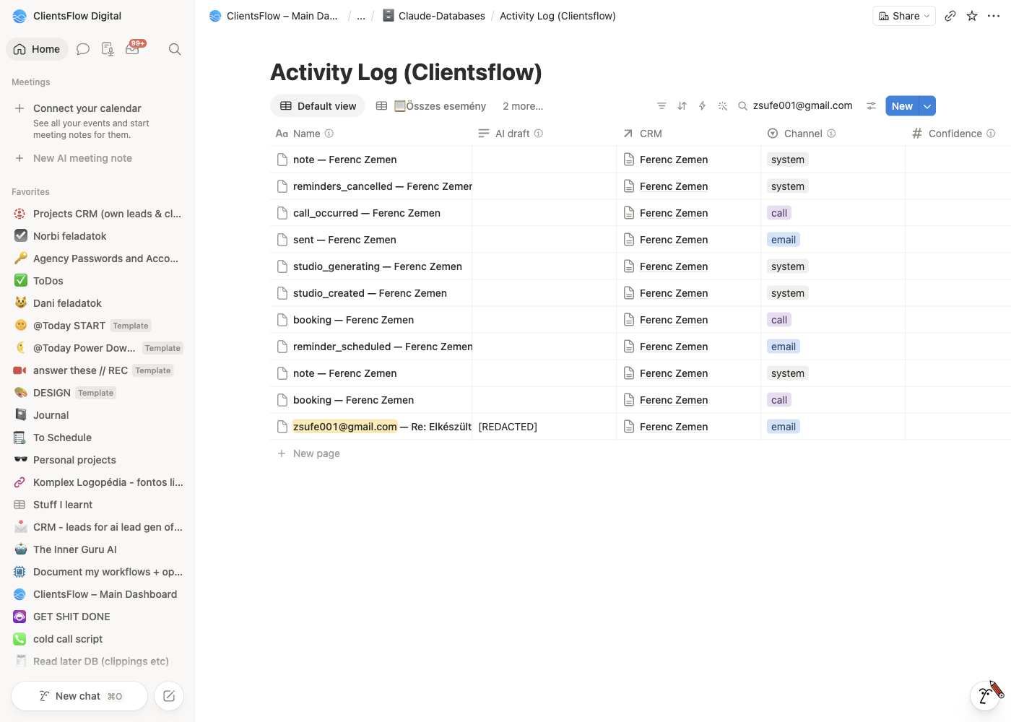Viewport: 1011px width, 722px height.
Task: Open Norbi feladatok in Favorites
Action: (x=98, y=236)
